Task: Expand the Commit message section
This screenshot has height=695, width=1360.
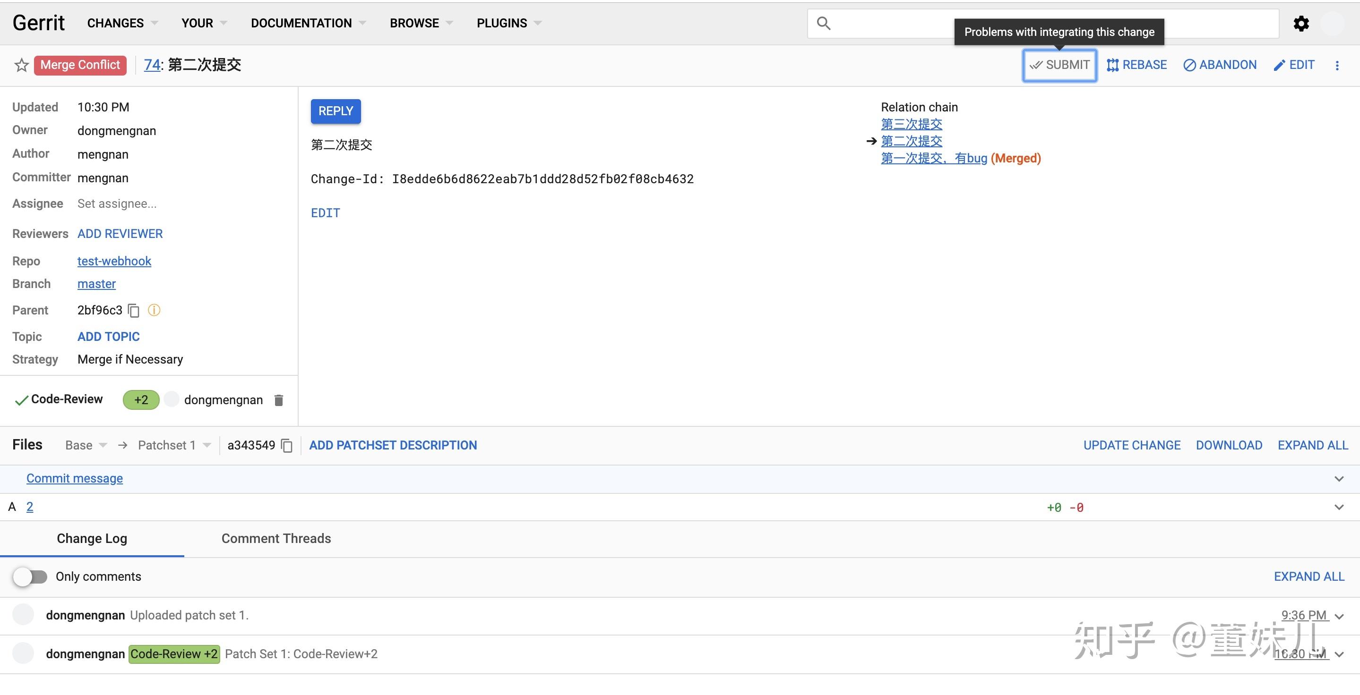Action: click(1339, 479)
